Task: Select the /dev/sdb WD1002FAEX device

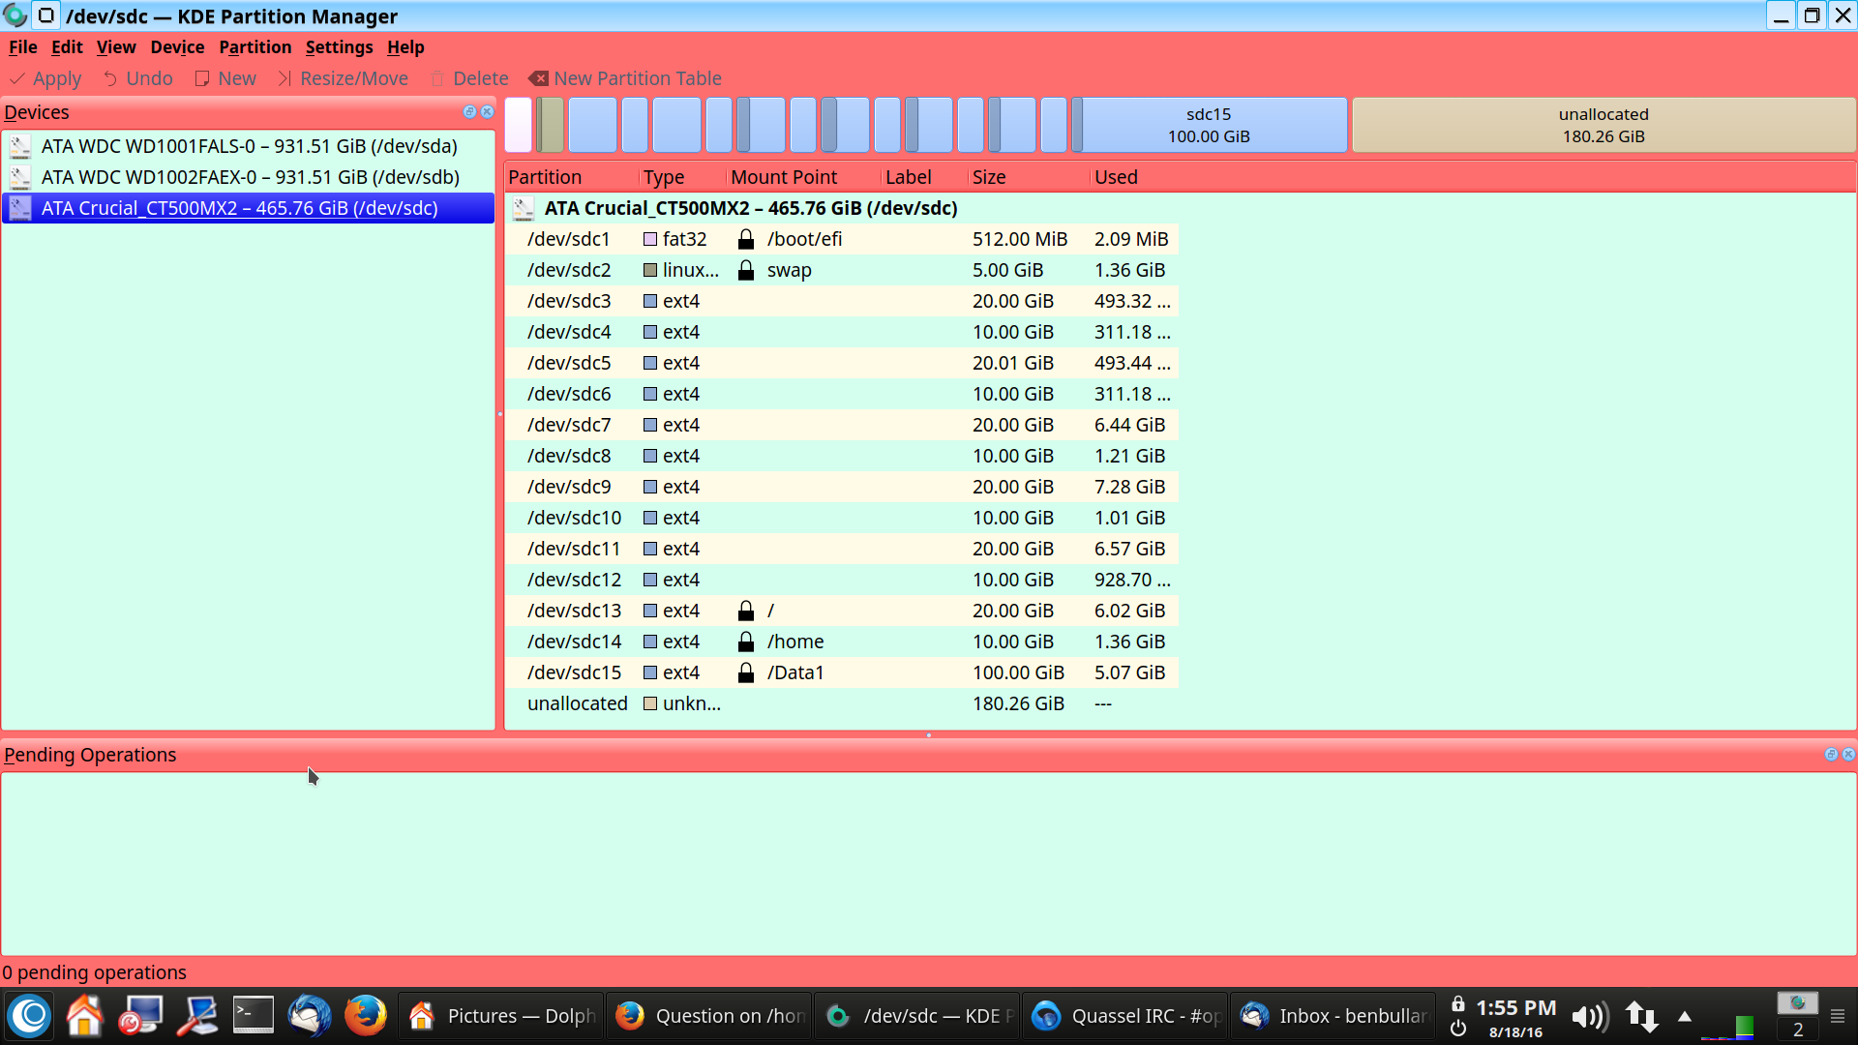Action: 248,177
